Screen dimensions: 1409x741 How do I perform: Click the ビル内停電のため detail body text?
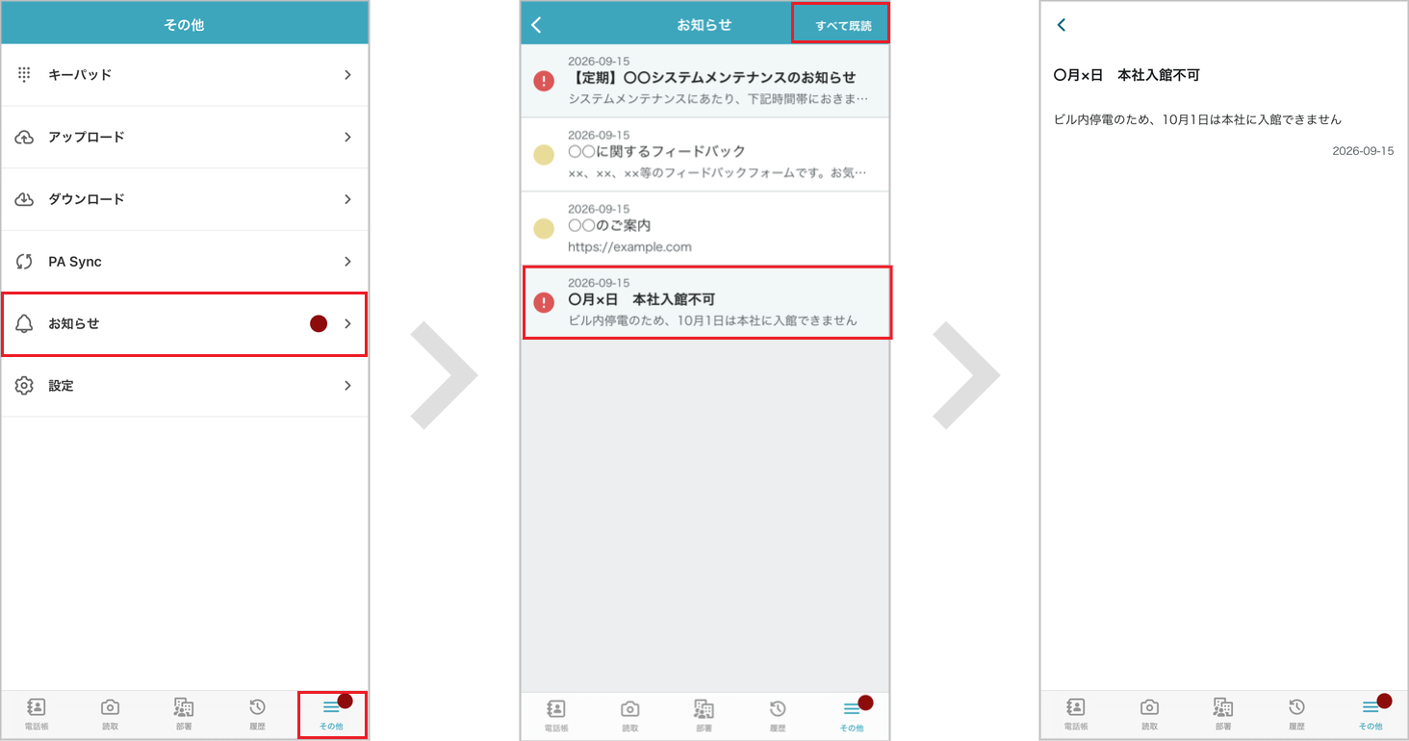(x=1197, y=120)
